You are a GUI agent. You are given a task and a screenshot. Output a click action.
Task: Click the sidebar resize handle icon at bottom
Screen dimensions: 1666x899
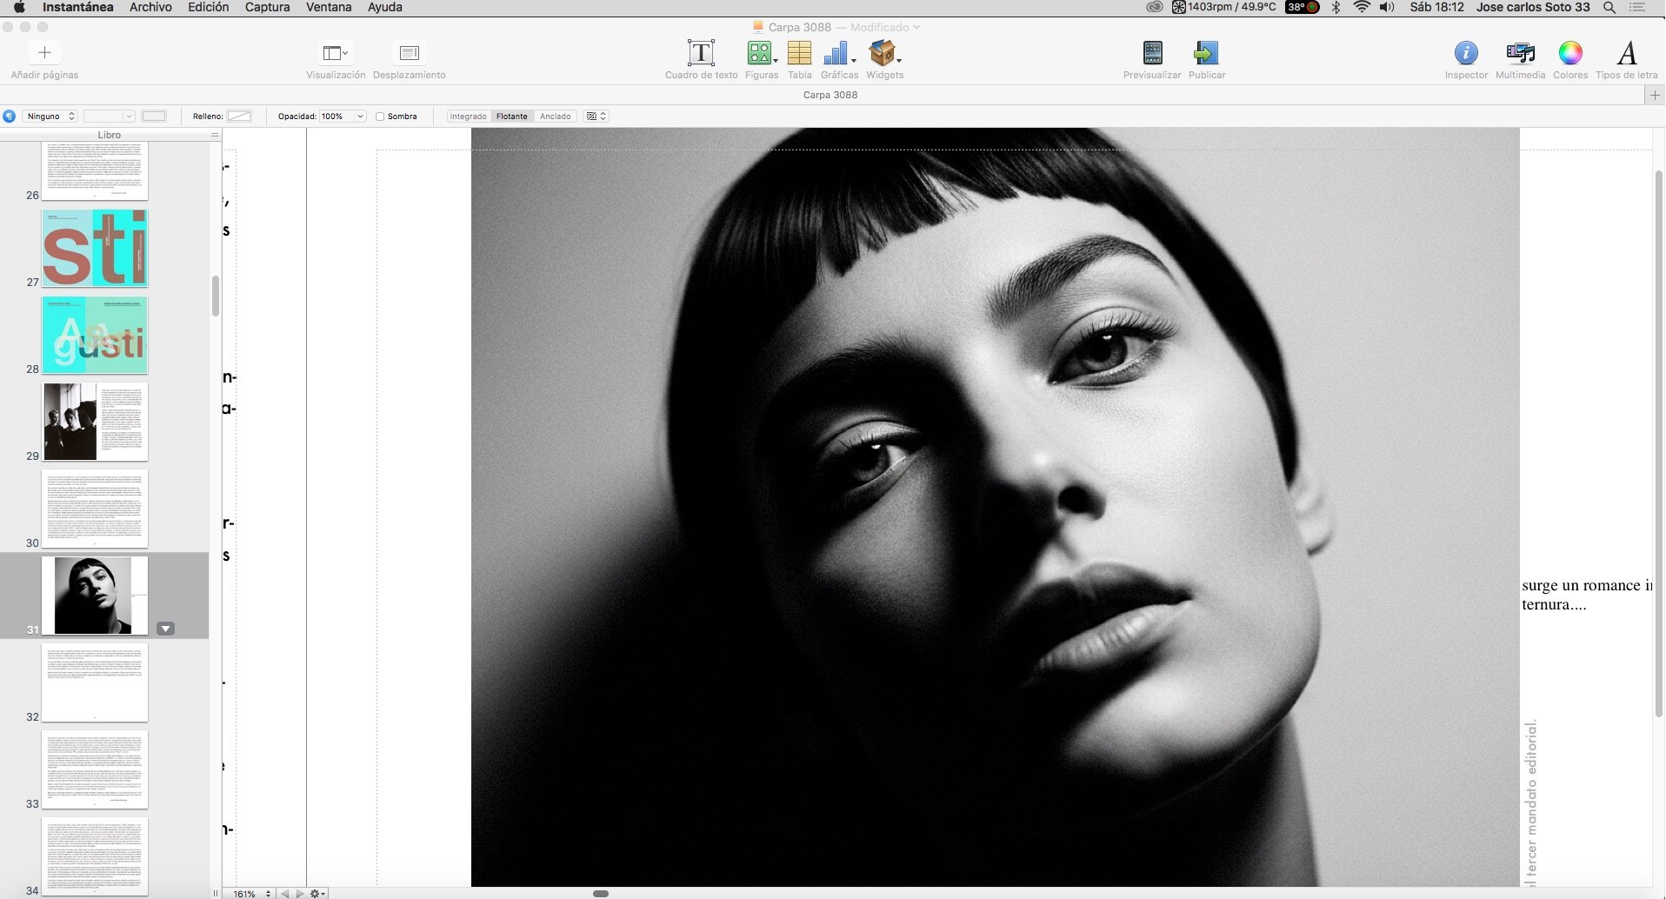[x=216, y=893]
